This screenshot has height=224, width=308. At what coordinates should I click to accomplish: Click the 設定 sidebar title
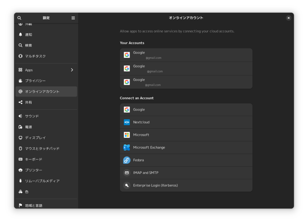point(46,18)
